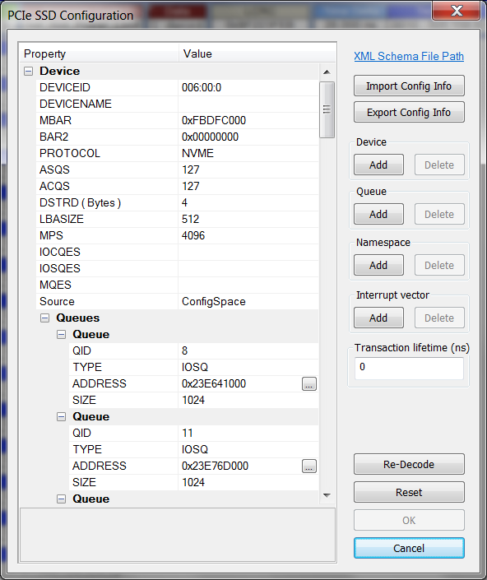Collapse the Device tree node
This screenshot has height=580, width=487.
click(29, 71)
